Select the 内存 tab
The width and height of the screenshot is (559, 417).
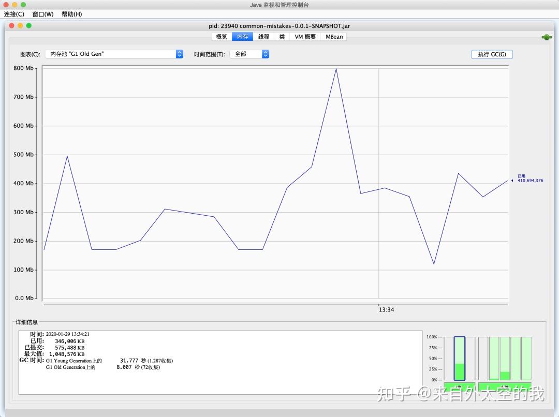242,37
